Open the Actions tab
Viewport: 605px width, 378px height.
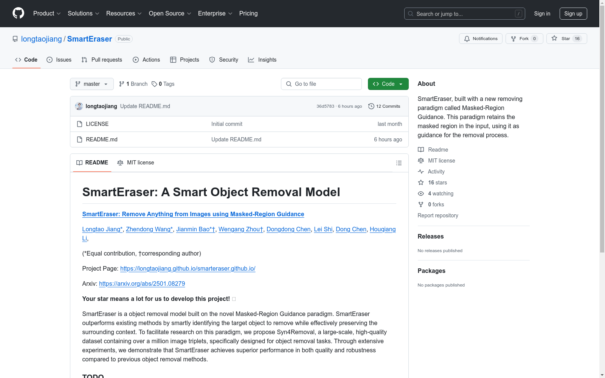[146, 60]
